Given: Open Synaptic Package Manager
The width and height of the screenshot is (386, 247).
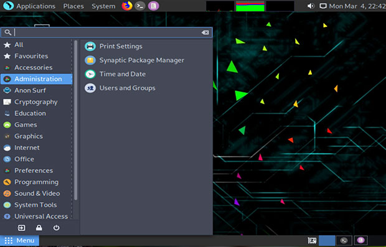Looking at the screenshot, I should 146,60.
